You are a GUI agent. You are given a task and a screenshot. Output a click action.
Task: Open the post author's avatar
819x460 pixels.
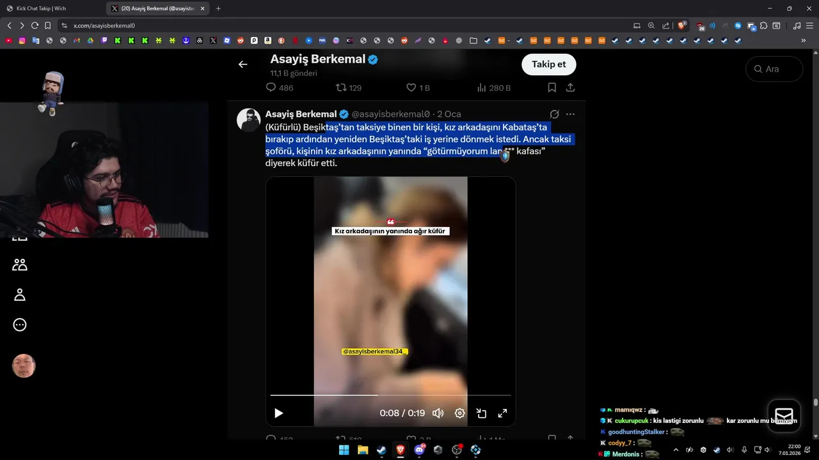pyautogui.click(x=248, y=120)
